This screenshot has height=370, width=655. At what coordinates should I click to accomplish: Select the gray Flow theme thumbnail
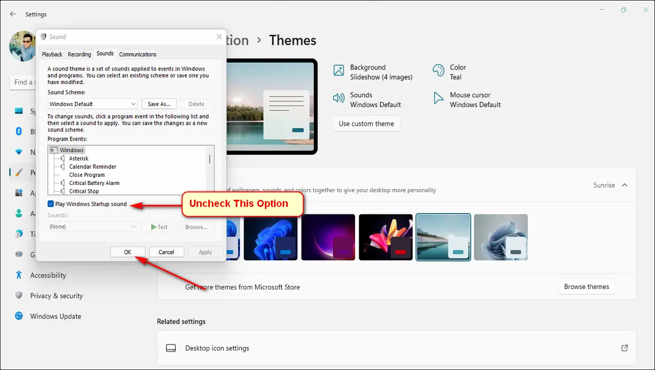(501, 237)
